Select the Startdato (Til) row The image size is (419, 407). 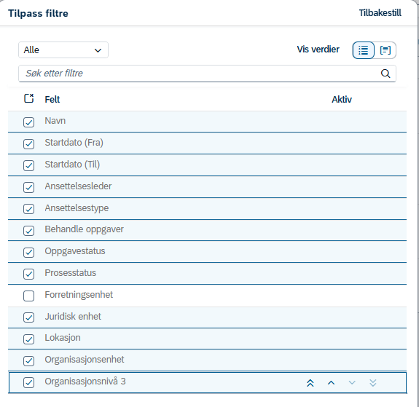[x=207, y=165]
